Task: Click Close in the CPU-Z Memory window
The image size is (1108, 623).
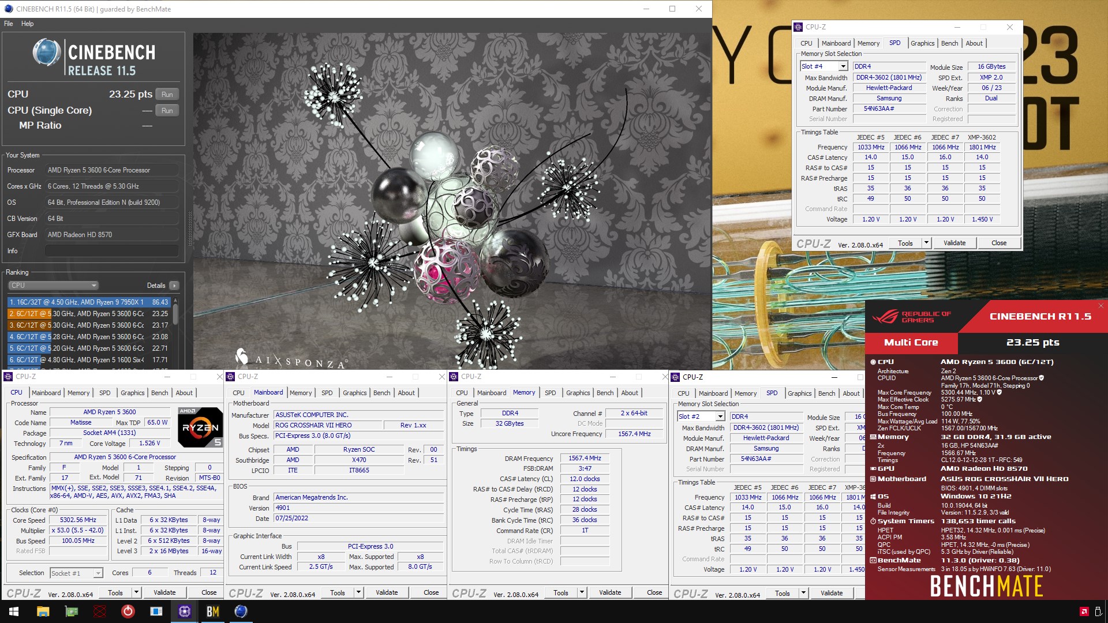Action: click(x=654, y=592)
